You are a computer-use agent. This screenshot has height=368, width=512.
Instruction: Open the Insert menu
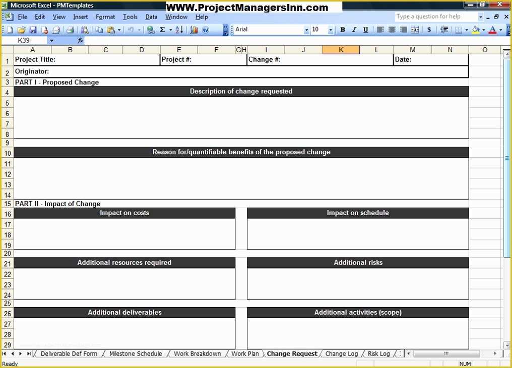(80, 17)
